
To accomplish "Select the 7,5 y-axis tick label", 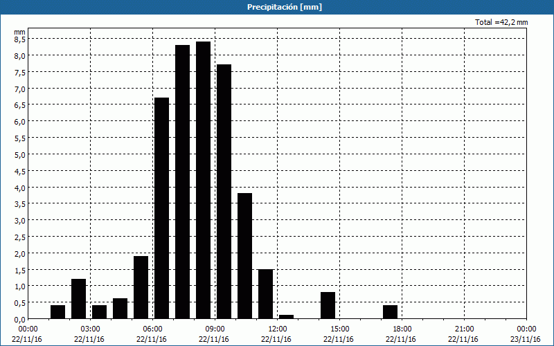I will pos(19,73).
